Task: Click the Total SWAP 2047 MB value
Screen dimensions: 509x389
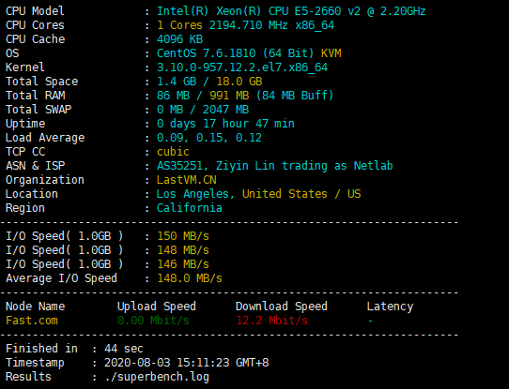Action: pyautogui.click(x=225, y=110)
